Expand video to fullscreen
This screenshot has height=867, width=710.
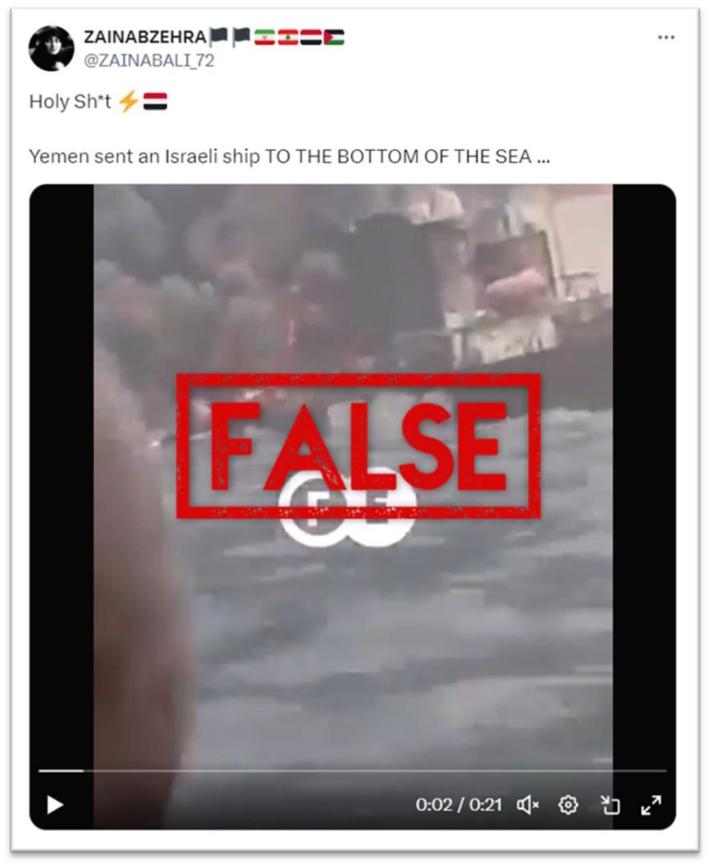click(x=651, y=805)
